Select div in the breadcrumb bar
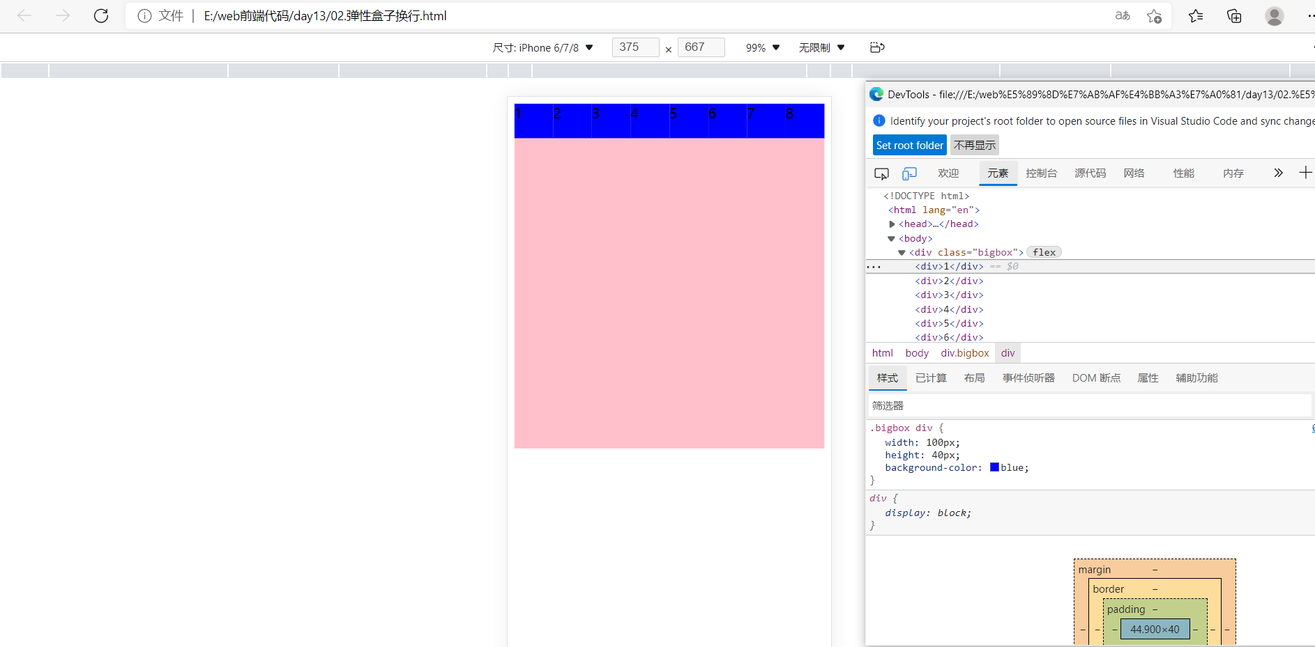 pos(1008,353)
